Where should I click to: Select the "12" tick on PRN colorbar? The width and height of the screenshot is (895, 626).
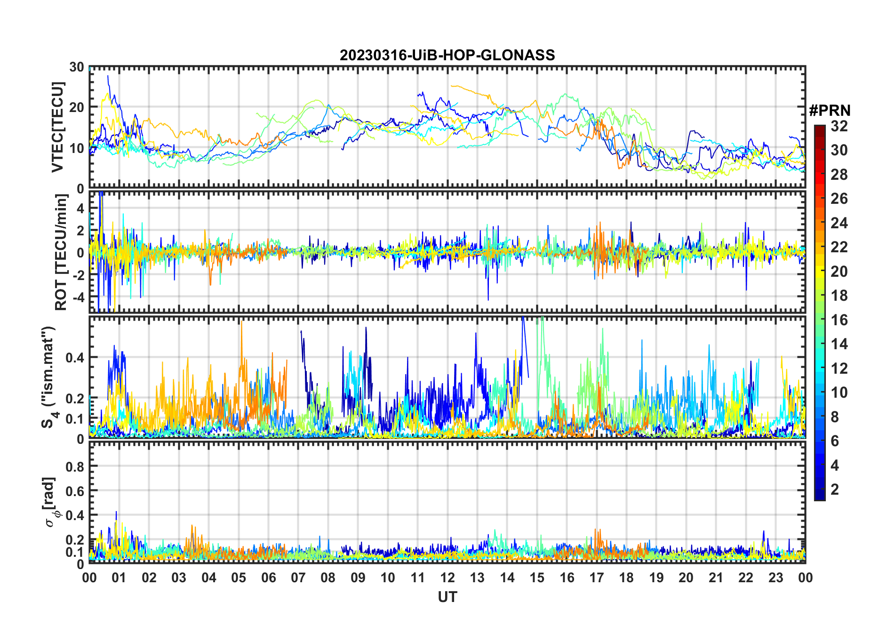(839, 369)
